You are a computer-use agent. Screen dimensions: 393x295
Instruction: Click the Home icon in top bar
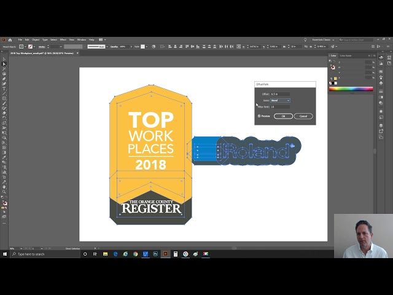click(10, 40)
